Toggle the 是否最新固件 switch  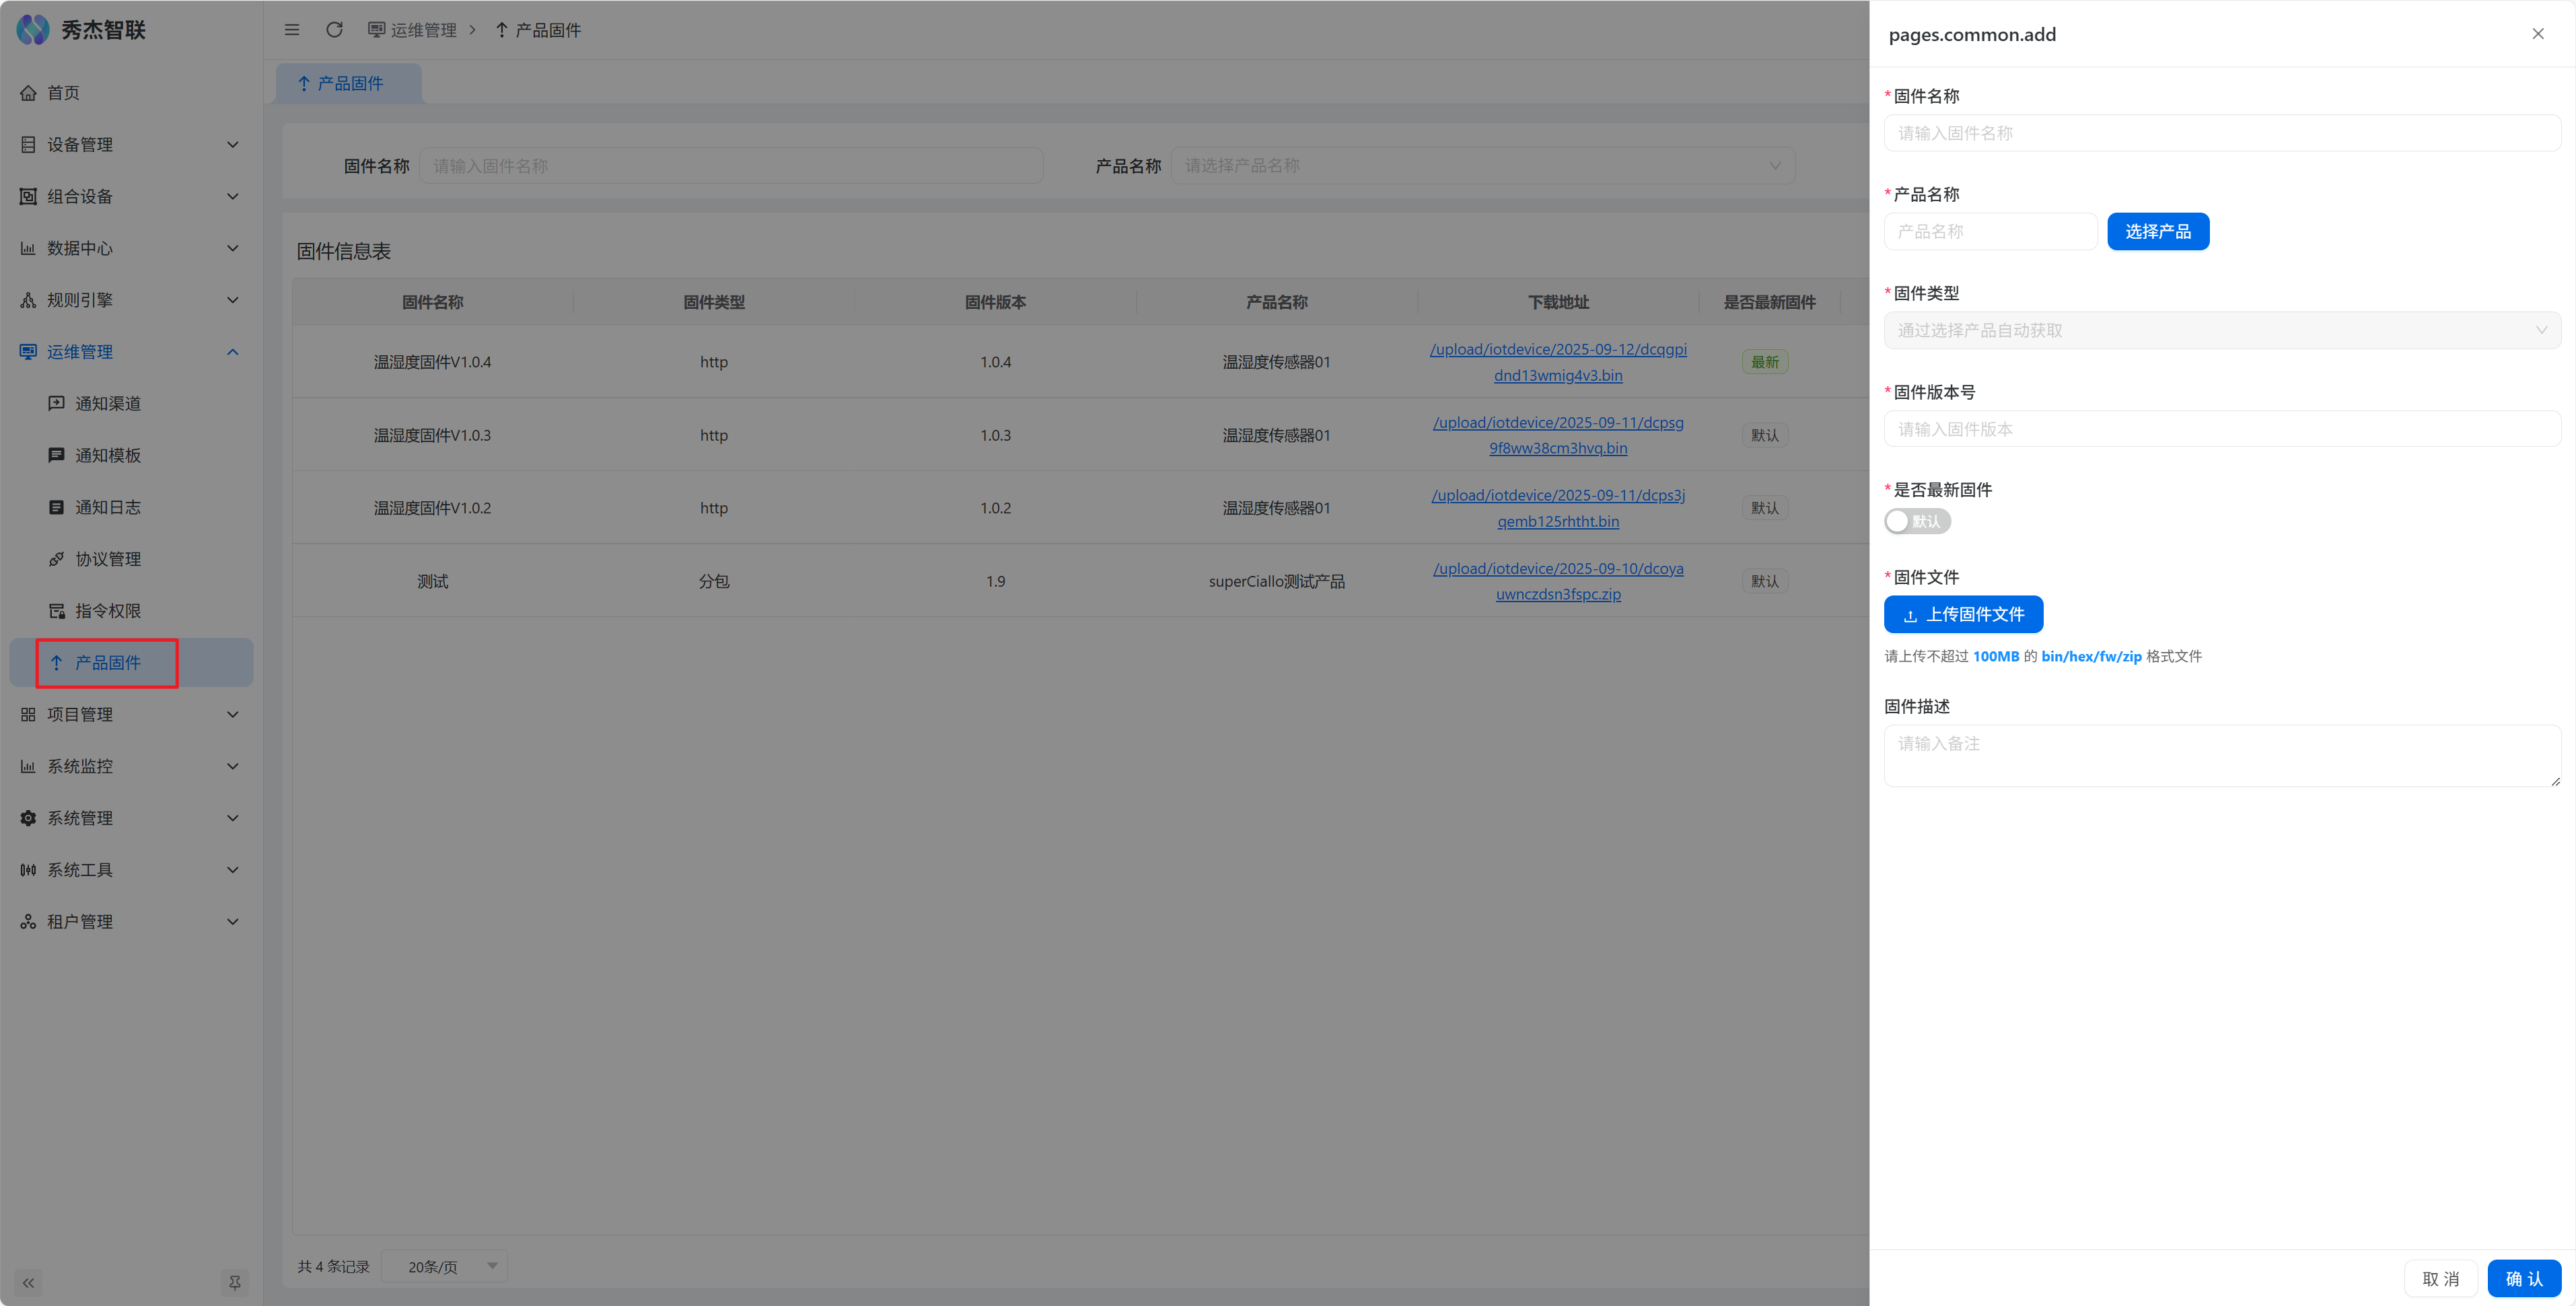click(1916, 521)
